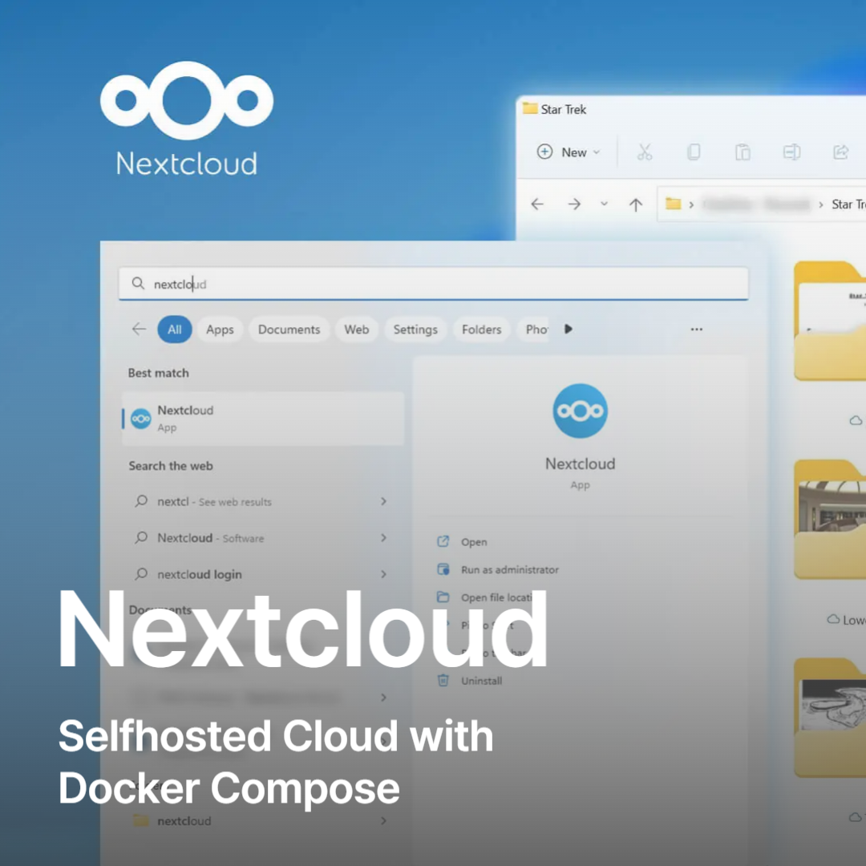Viewport: 866px width, 866px height.
Task: Select the Cut icon in Explorer toolbar
Action: (x=645, y=152)
